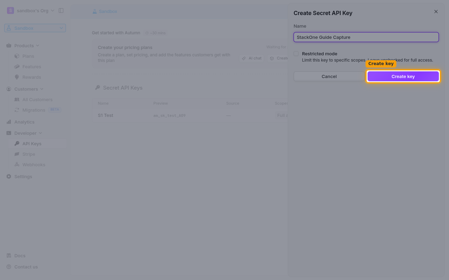
Task: Toggle the sidebar collapse icon
Action: (61, 10)
